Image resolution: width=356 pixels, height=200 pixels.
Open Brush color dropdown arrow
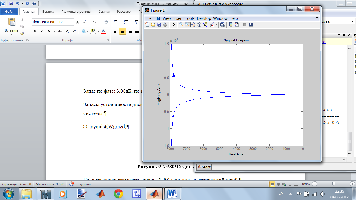216,25
